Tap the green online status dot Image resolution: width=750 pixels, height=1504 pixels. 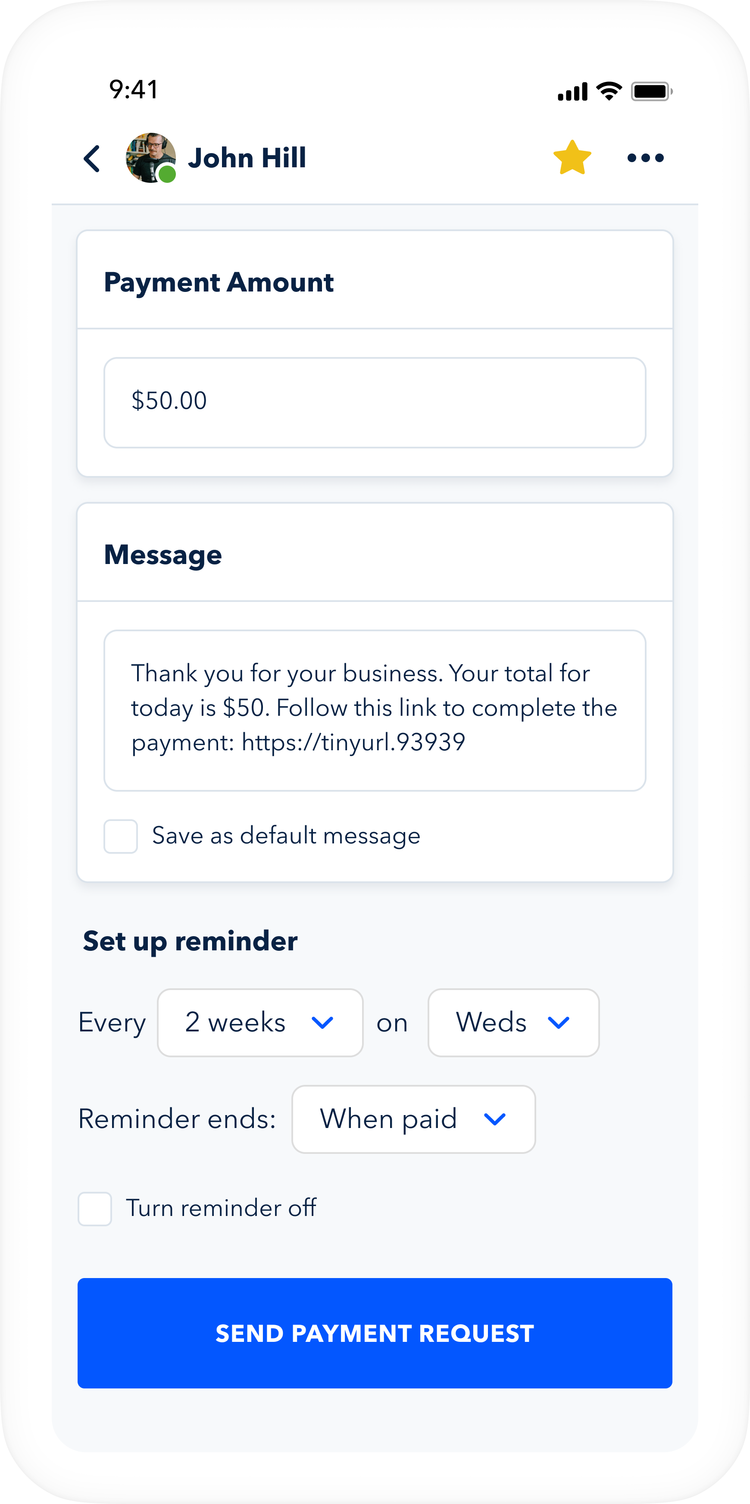[168, 174]
